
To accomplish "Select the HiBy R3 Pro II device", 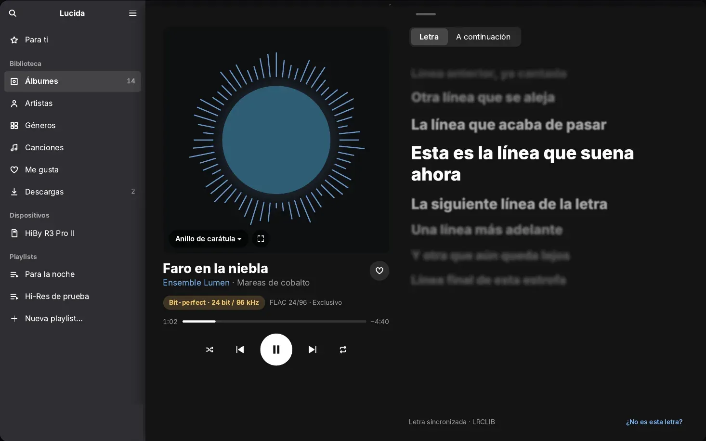I will 73,233.
